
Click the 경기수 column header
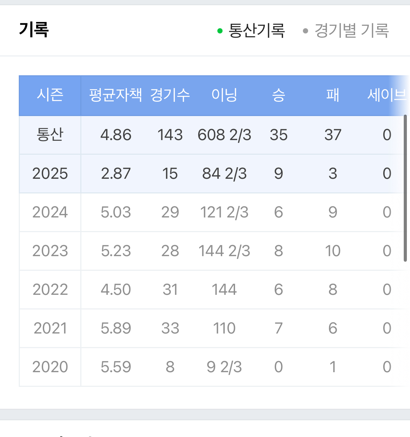coord(170,95)
